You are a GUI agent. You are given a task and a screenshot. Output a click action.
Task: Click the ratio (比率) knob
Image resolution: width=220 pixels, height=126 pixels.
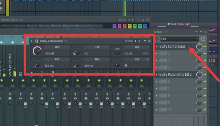click(x=77, y=51)
